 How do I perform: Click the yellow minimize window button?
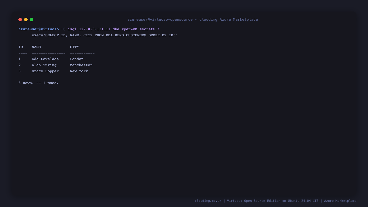[26, 20]
